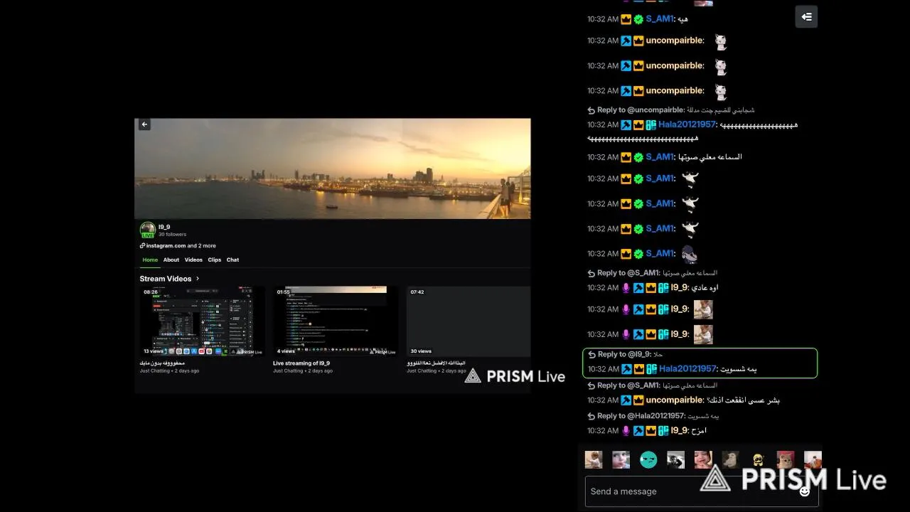Insert the cat with red background quick emote
The width and height of the screenshot is (910, 512).
pos(786,460)
